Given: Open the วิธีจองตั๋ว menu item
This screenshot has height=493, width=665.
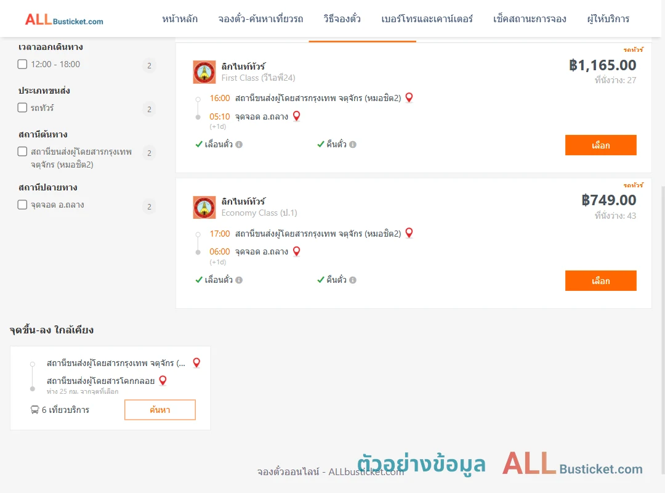Looking at the screenshot, I should coord(342,19).
